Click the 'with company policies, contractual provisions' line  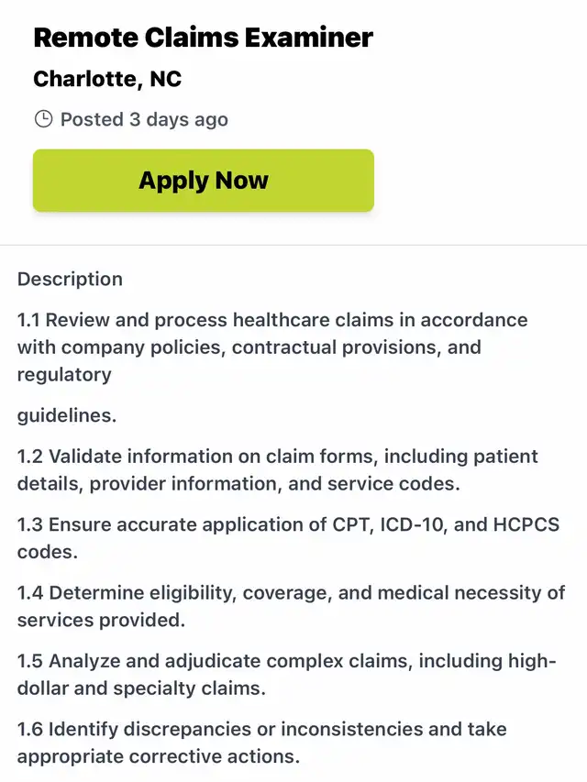(249, 347)
